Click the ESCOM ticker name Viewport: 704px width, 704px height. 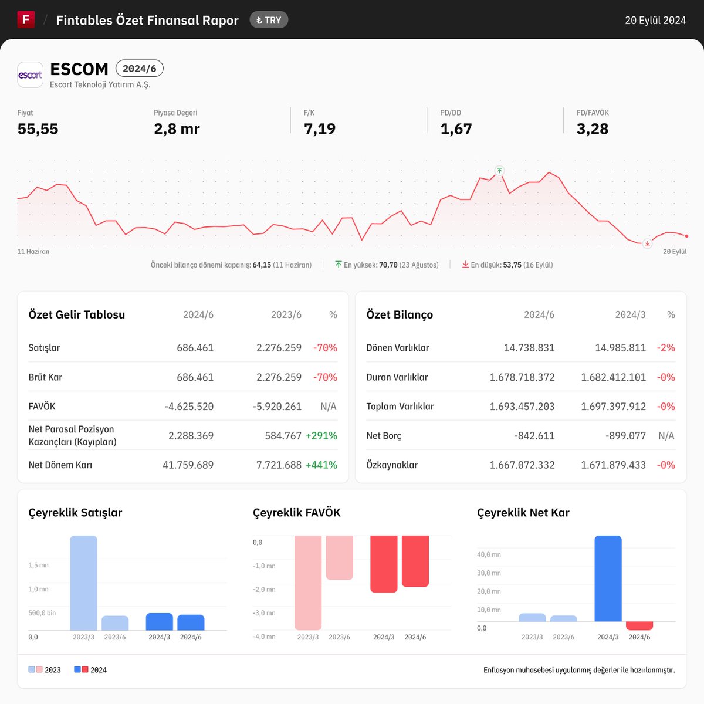click(x=79, y=69)
